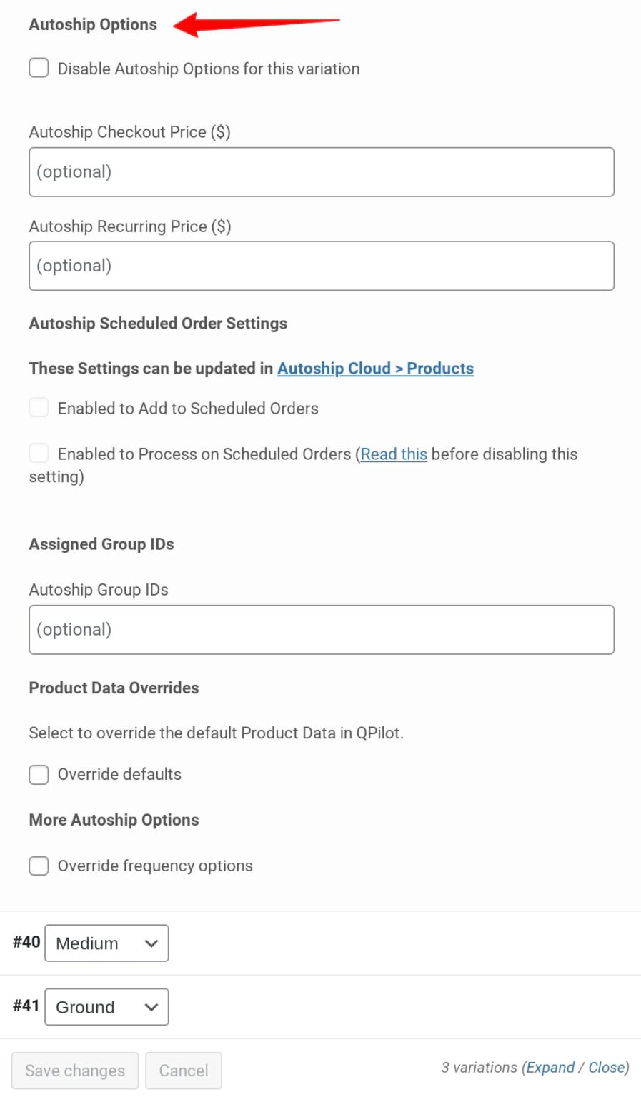
Task: Open the Medium dropdown for variation #40
Action: (106, 943)
